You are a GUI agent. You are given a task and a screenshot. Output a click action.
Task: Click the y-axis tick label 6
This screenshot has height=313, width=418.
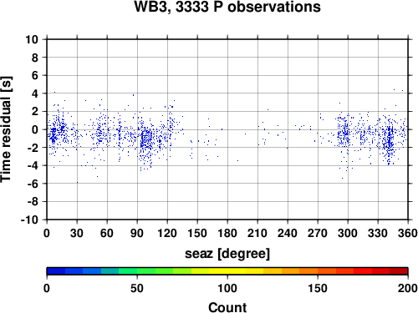[x=35, y=75]
